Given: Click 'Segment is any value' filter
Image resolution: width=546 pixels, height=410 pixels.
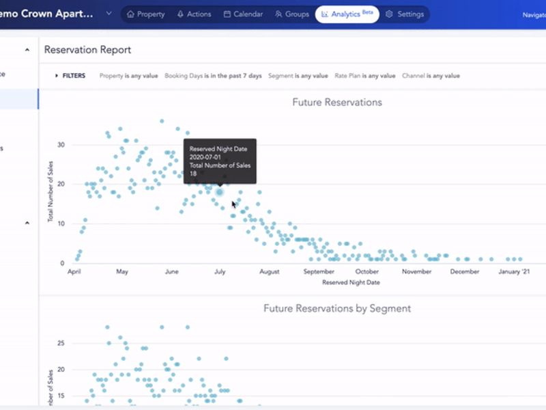Looking at the screenshot, I should pos(298,76).
